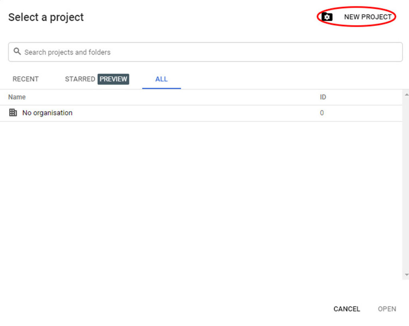Viewport: 409px width, 326px height.
Task: Open the ALL tab
Action: [161, 79]
